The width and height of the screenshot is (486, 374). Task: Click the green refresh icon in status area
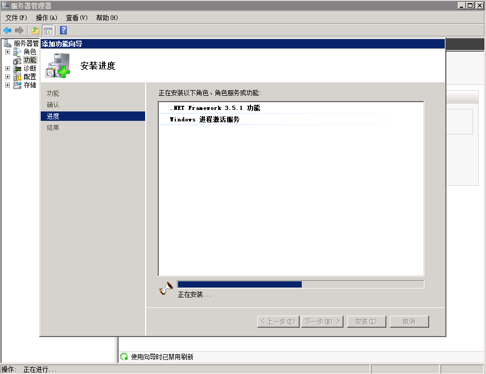coord(124,357)
